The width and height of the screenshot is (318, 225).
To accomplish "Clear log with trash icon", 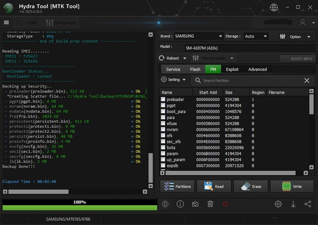I will point(210,204).
